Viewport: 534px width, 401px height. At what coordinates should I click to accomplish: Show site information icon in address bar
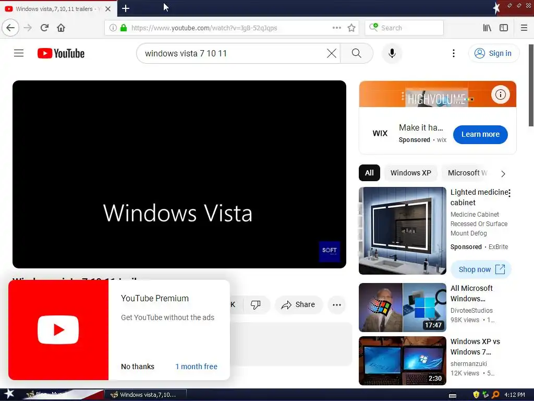coord(113,28)
